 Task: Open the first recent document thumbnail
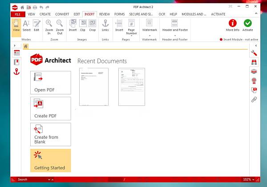point(94,87)
